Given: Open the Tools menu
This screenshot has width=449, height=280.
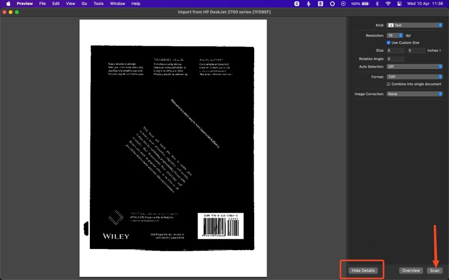Looking at the screenshot, I should 99,4.
